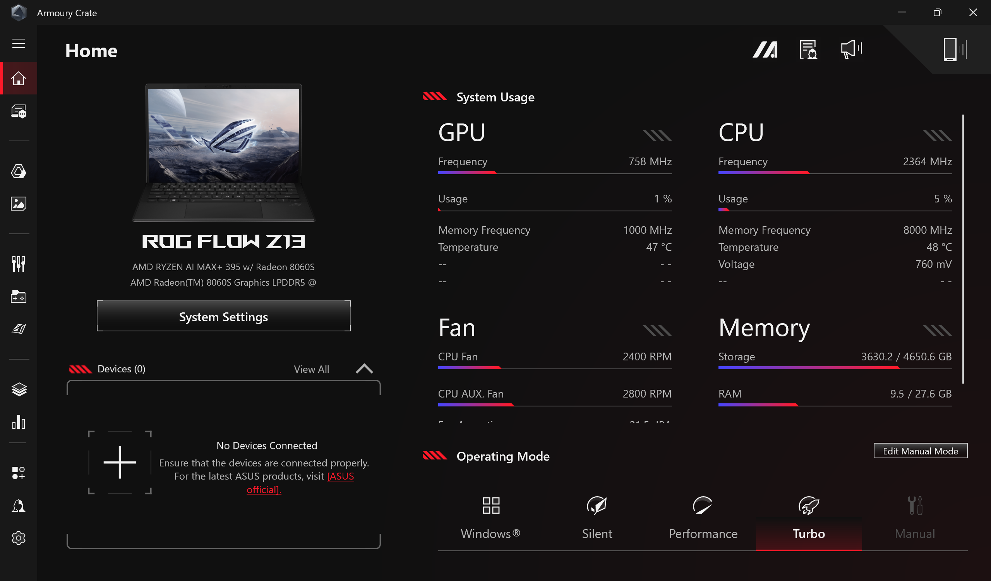Click the System Usage scrollbar

[x=963, y=249]
